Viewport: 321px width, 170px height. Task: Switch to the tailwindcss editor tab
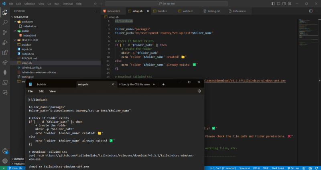tap(239, 11)
